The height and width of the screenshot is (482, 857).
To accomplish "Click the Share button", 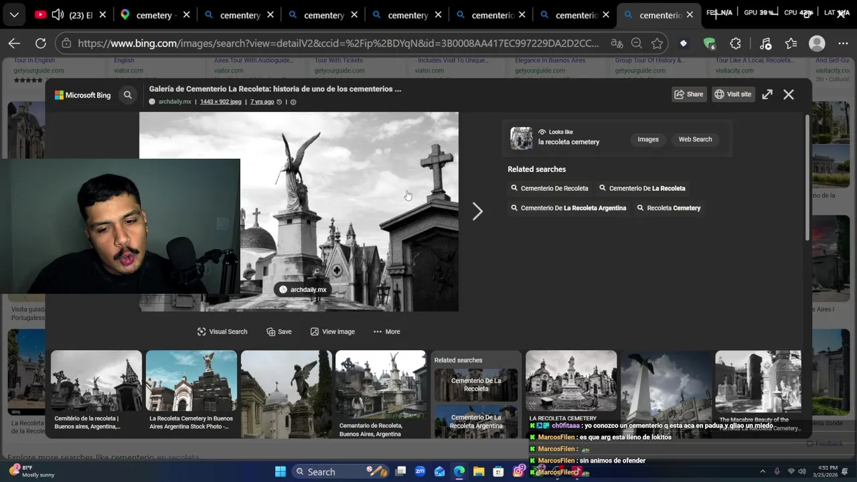I will (x=689, y=94).
